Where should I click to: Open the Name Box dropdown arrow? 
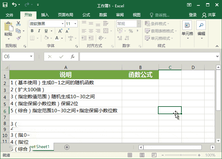pos(31,56)
